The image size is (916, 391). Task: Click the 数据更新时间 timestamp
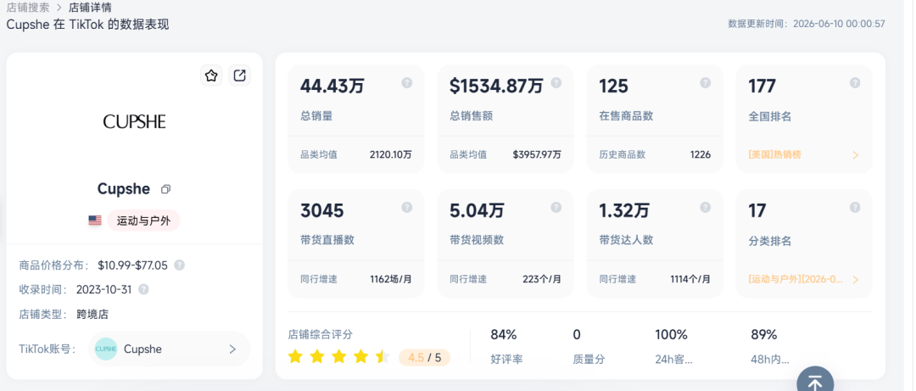click(x=807, y=24)
